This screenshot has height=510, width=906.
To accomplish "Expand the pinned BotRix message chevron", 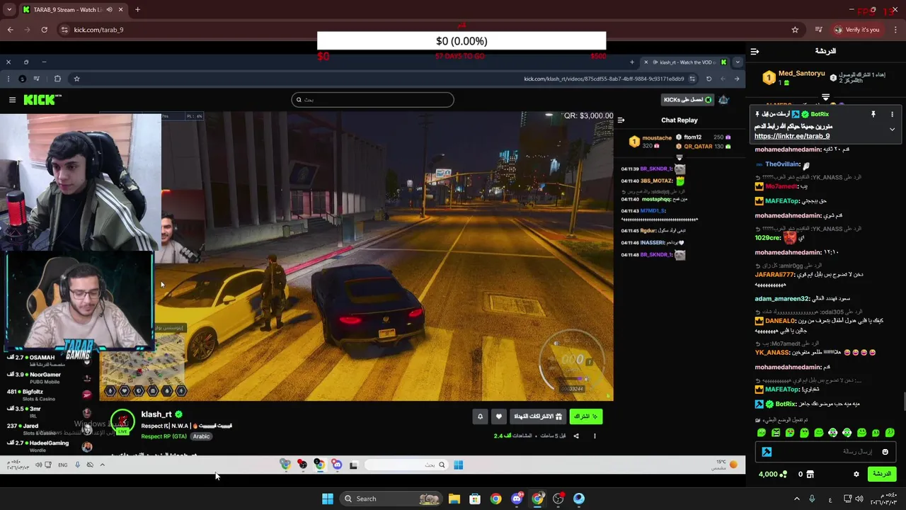I will tap(892, 130).
